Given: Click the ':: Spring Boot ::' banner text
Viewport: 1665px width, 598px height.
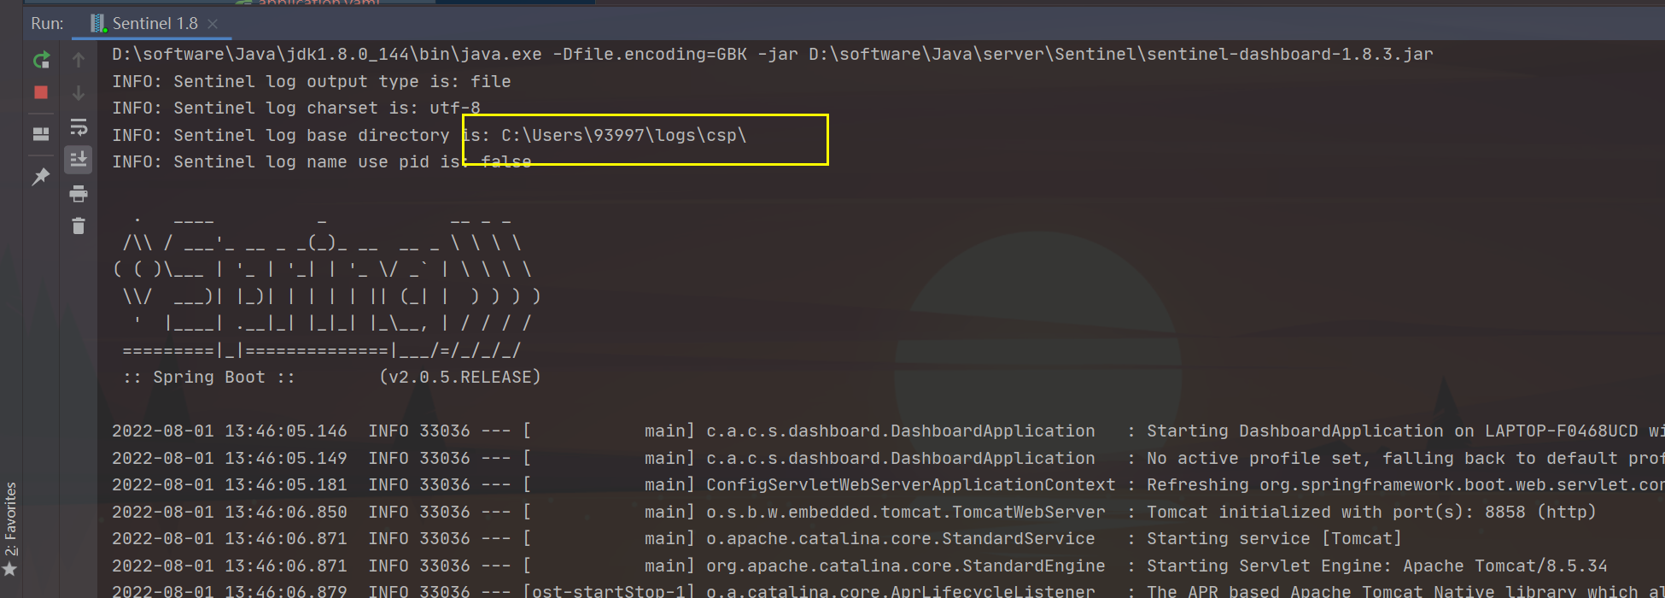Looking at the screenshot, I should pyautogui.click(x=209, y=378).
